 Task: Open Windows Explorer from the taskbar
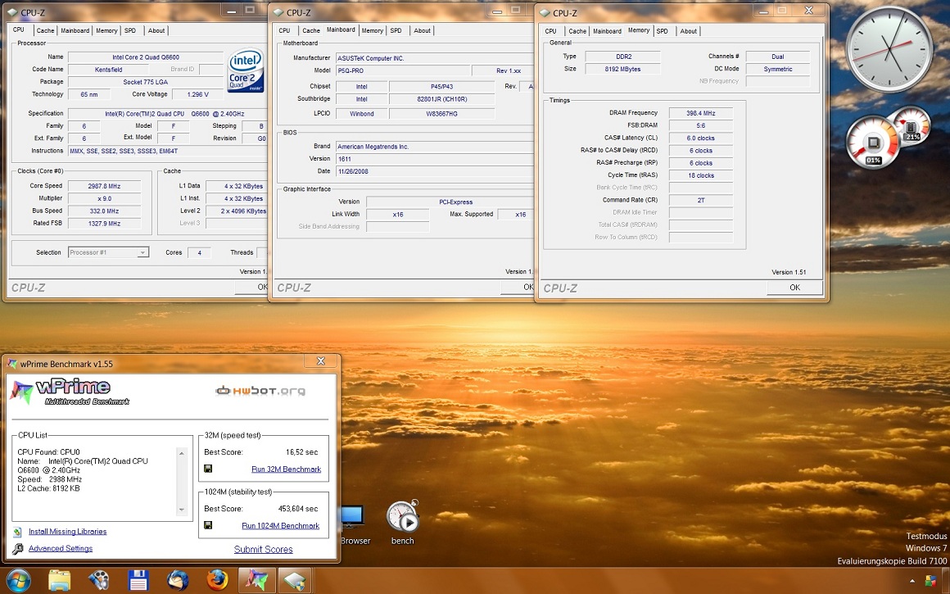(59, 581)
